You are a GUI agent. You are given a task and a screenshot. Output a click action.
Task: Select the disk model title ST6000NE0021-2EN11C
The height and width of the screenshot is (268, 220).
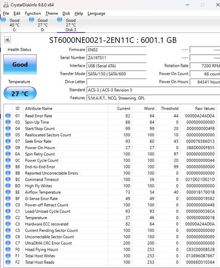pyautogui.click(x=91, y=40)
